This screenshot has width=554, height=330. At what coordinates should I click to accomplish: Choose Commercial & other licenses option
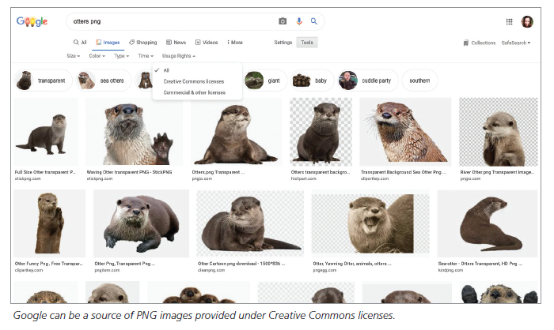[x=194, y=92]
